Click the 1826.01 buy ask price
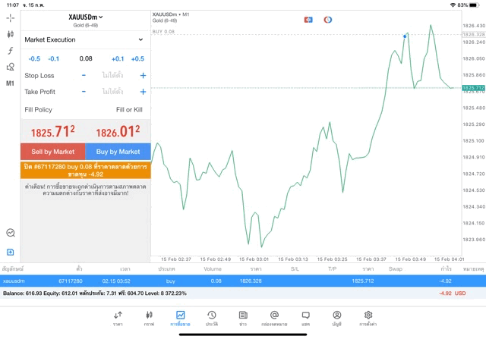This screenshot has width=486, height=339. pyautogui.click(x=118, y=132)
